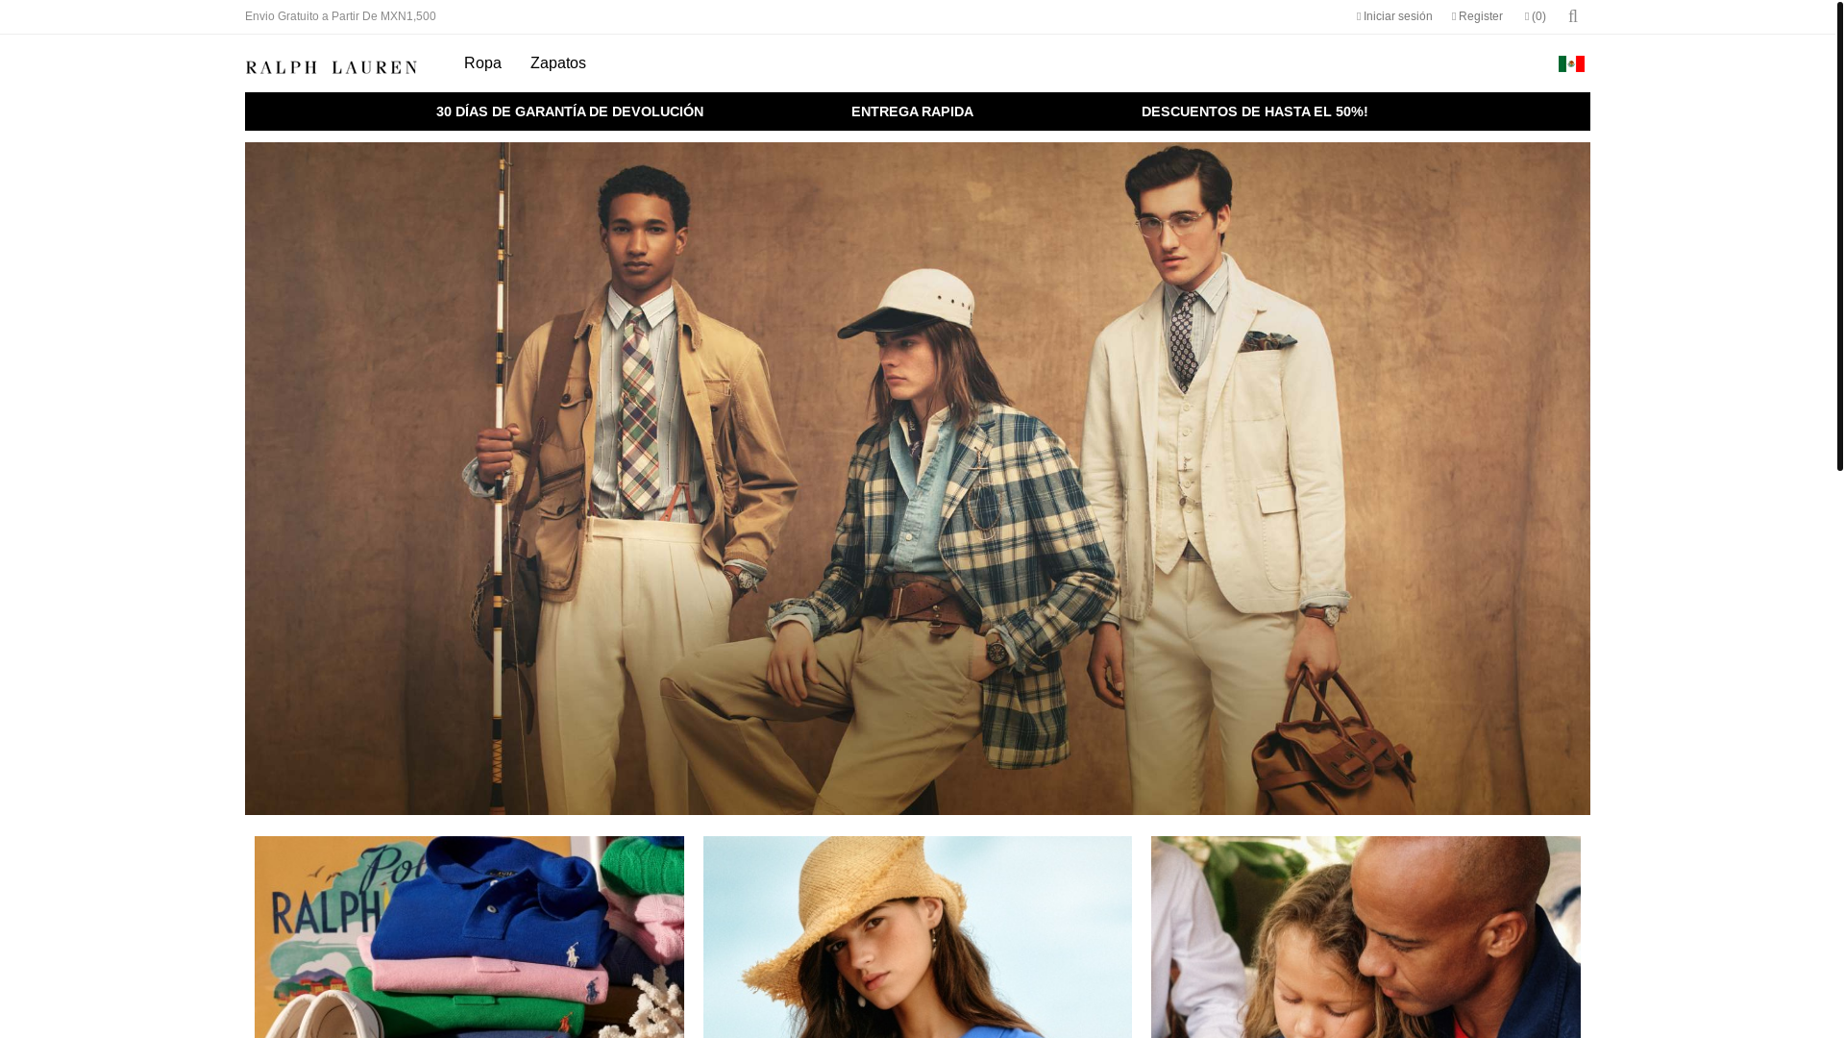Image resolution: width=1845 pixels, height=1038 pixels.
Task: Click the Register link
Action: pyautogui.click(x=1477, y=16)
